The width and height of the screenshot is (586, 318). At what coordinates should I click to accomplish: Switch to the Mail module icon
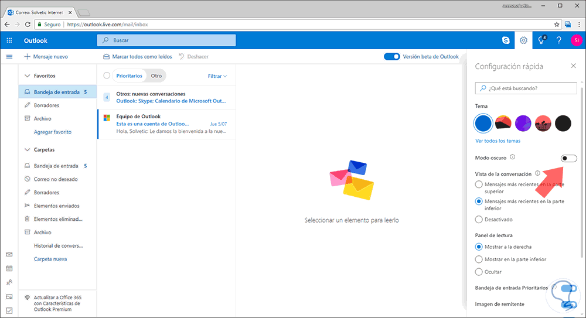coord(9,255)
